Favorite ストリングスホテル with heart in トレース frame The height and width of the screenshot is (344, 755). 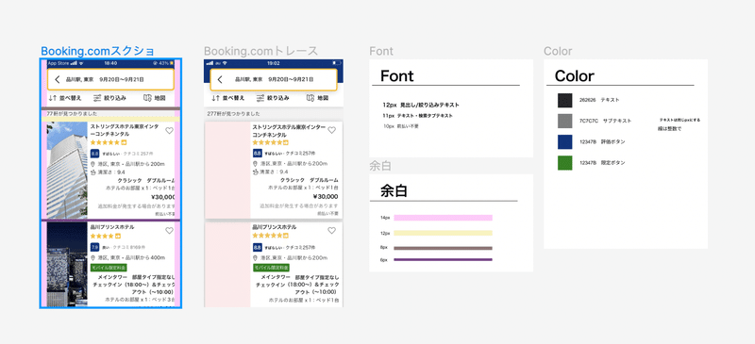332,130
